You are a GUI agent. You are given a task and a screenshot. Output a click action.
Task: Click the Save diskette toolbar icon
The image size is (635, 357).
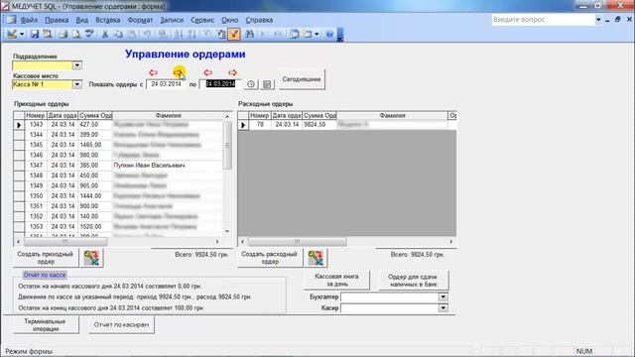click(35, 35)
